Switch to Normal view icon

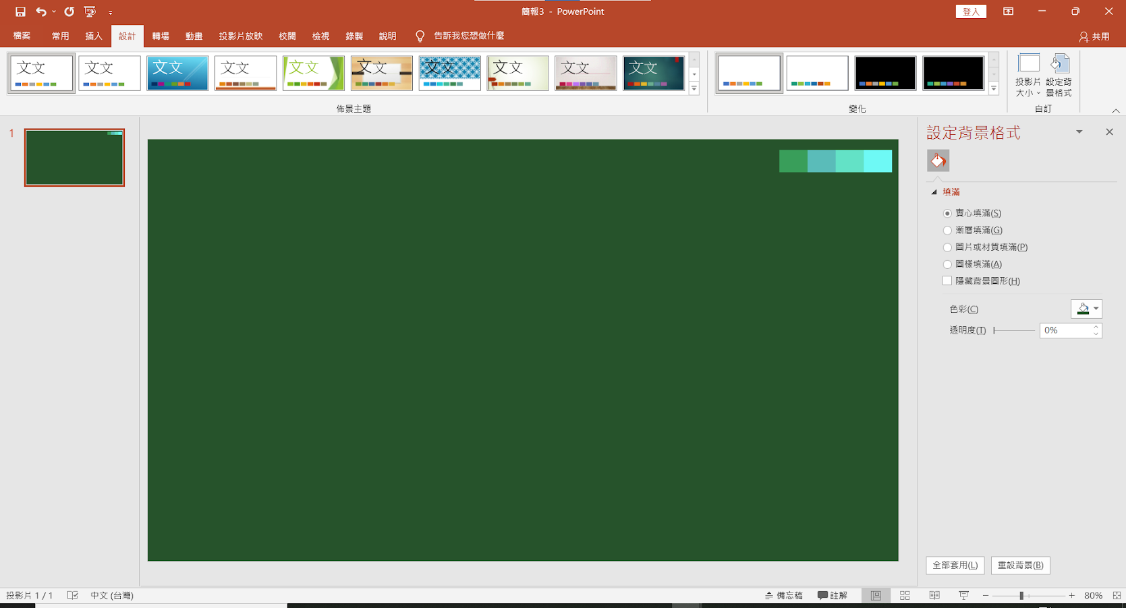[x=876, y=595]
